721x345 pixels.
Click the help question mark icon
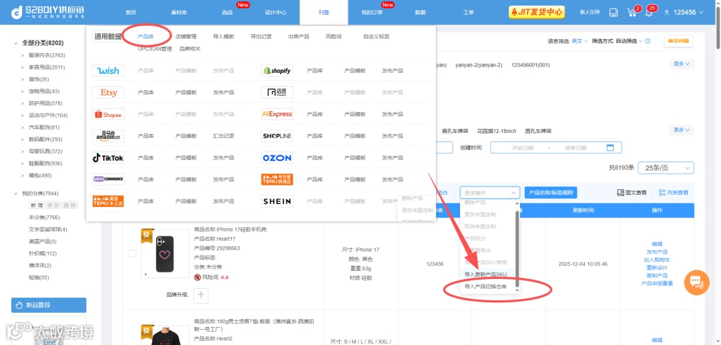pos(648,41)
